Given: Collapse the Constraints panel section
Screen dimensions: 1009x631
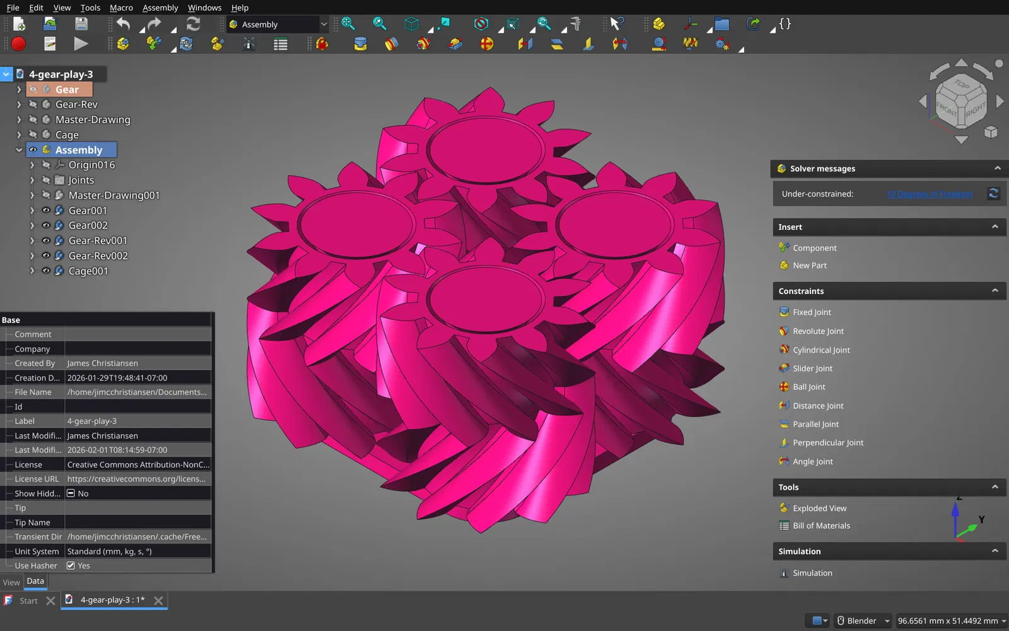Looking at the screenshot, I should point(994,291).
